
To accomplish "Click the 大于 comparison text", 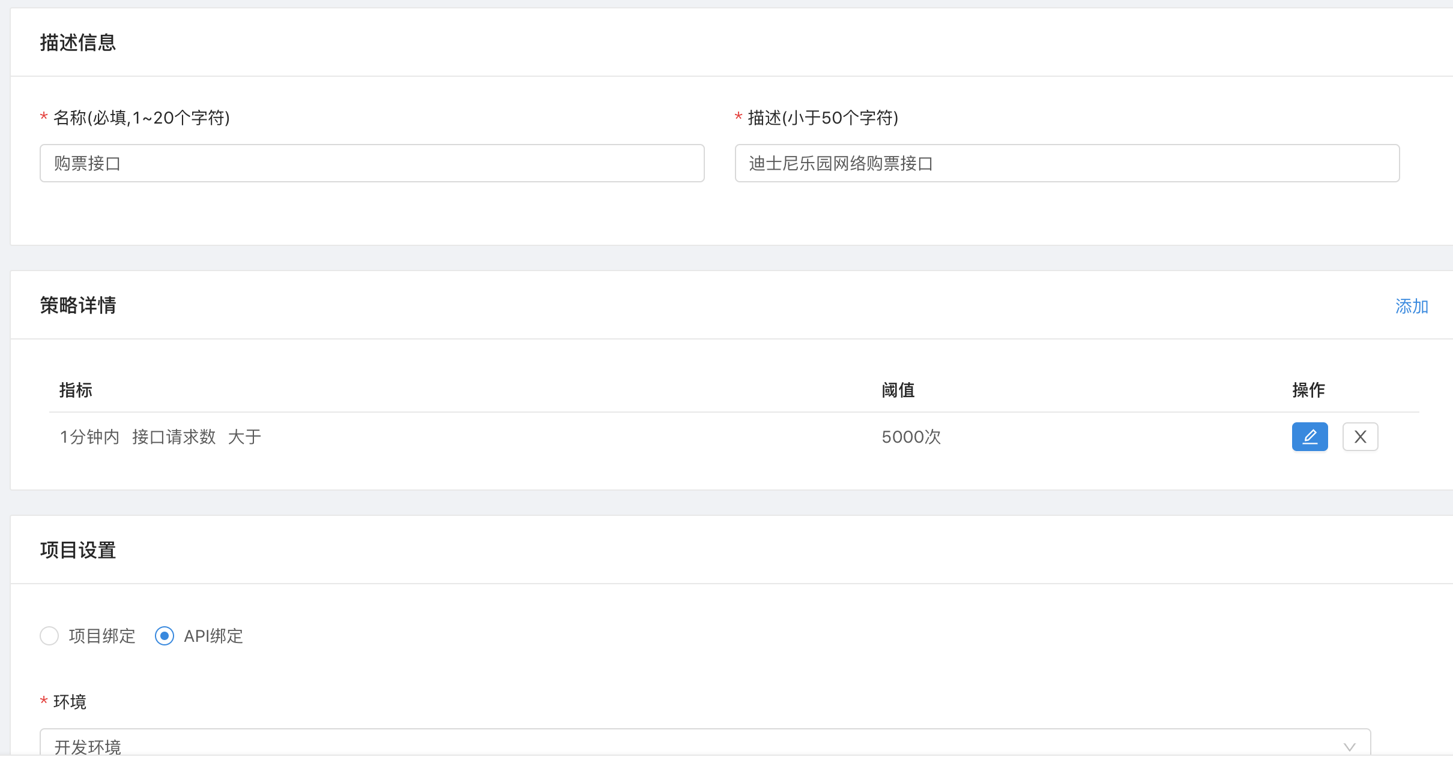I will pyautogui.click(x=244, y=437).
